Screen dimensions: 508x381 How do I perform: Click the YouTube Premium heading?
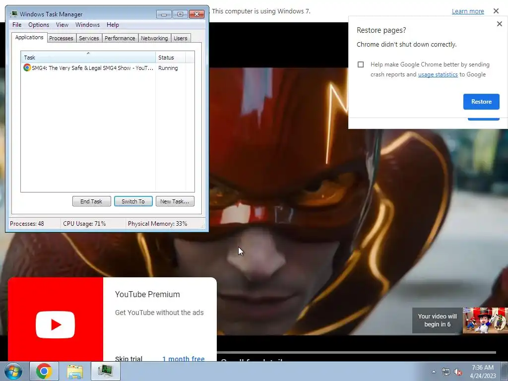click(147, 294)
